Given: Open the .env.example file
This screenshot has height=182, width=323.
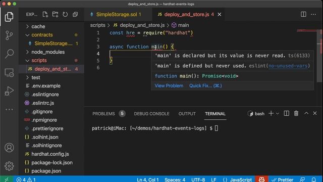Looking at the screenshot, I should tap(51, 86).
